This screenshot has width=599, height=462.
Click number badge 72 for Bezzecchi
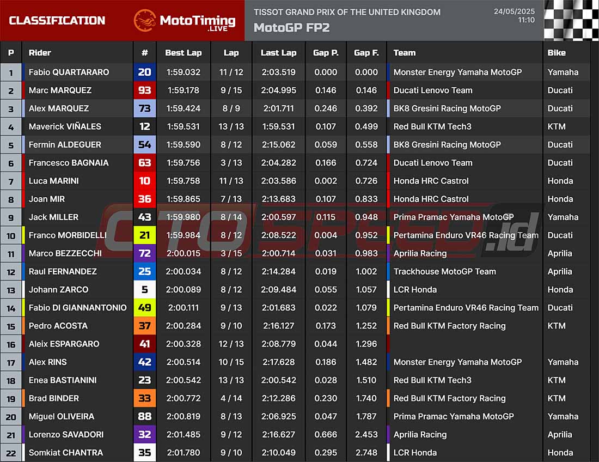point(145,253)
